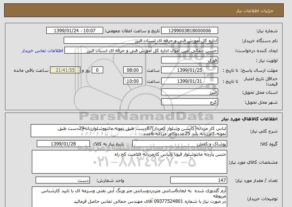
Task: Select the delivery city field کرج
Action: tap(189, 102)
